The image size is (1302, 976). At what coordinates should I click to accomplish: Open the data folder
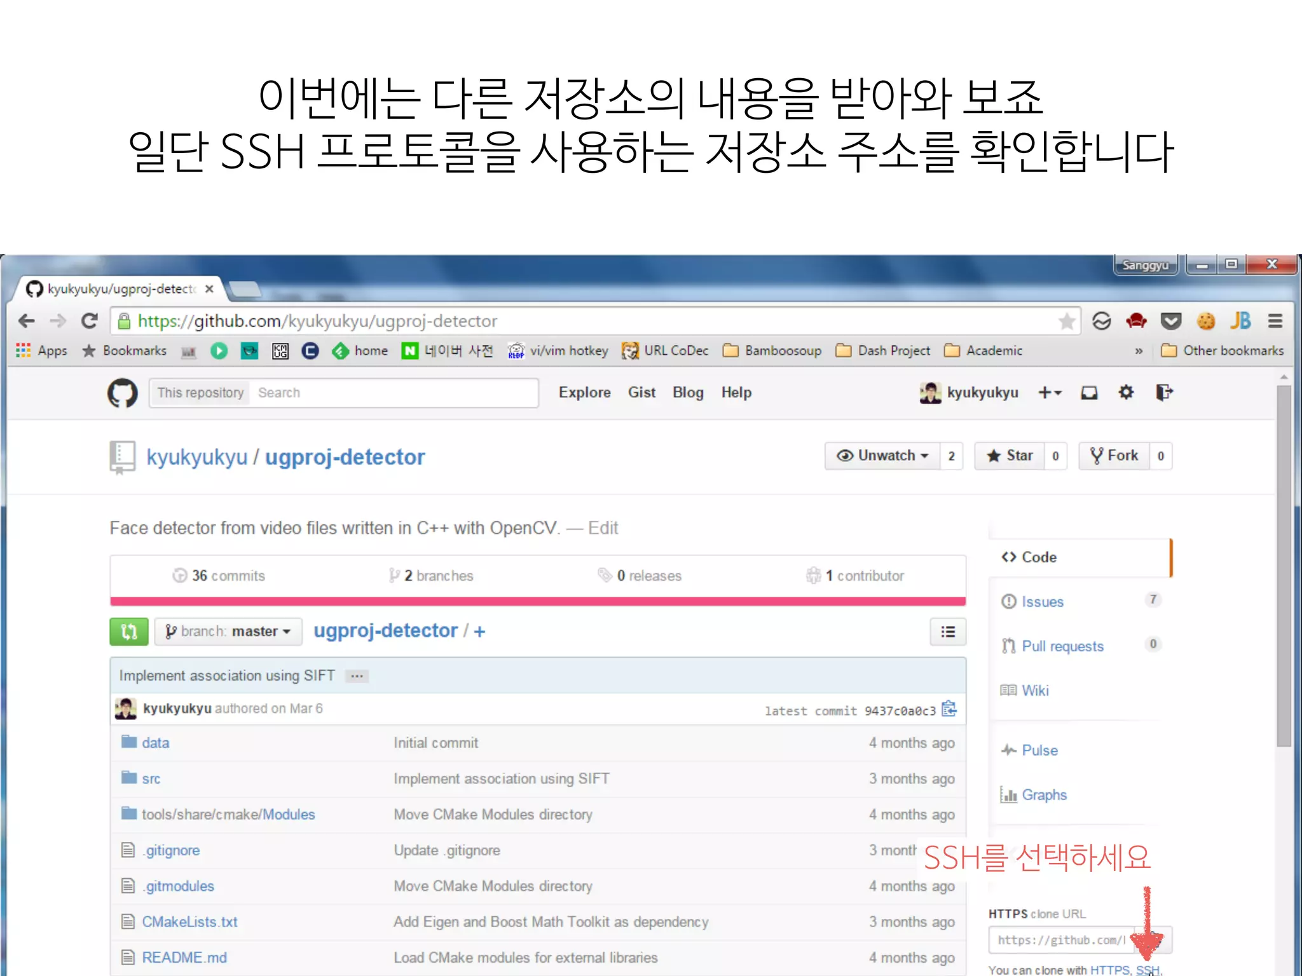pos(155,743)
